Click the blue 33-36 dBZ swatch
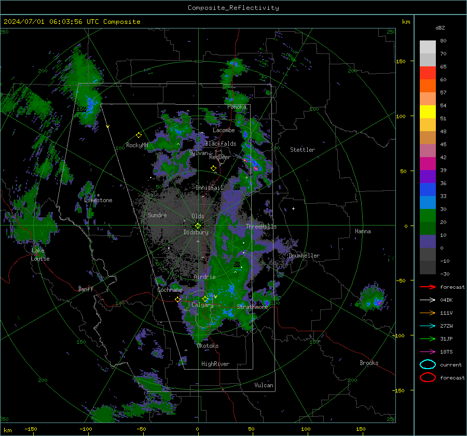467x436 pixels. click(428, 189)
